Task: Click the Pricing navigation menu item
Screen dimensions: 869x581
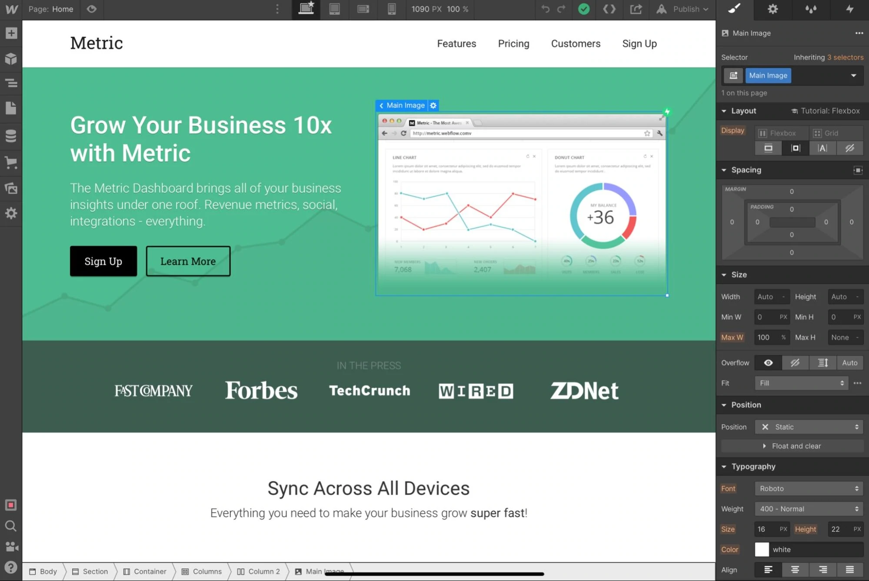Action: [x=513, y=43]
